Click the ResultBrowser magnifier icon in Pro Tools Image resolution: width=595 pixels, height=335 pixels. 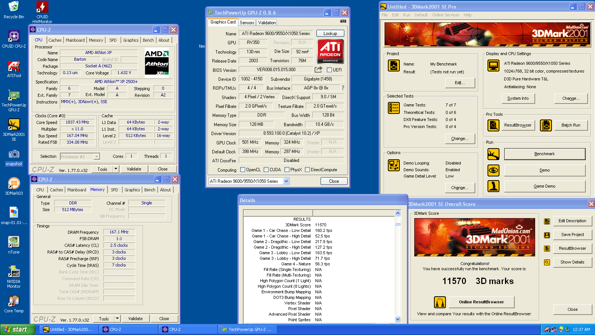click(493, 125)
